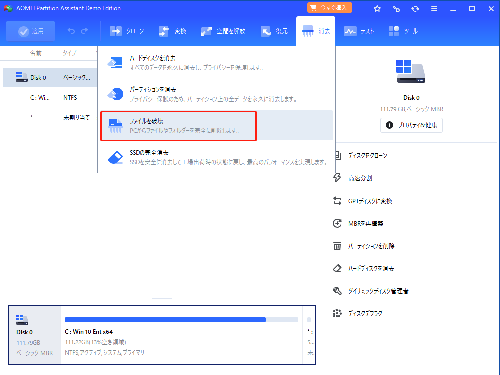The image size is (500, 375).
Task: Click the 適用 apply button
Action: (x=31, y=31)
